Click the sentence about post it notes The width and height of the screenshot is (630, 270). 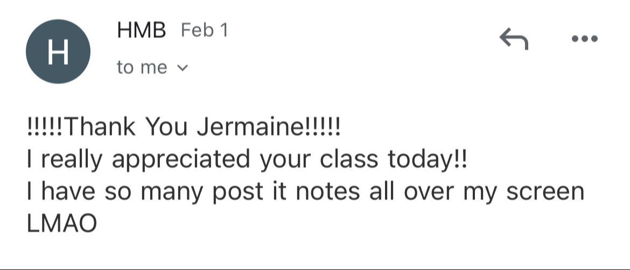[x=305, y=192]
